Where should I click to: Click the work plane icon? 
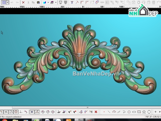click(x=59, y=112)
